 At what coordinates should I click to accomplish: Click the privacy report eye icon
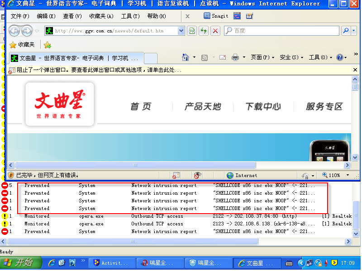tap(197, 175)
